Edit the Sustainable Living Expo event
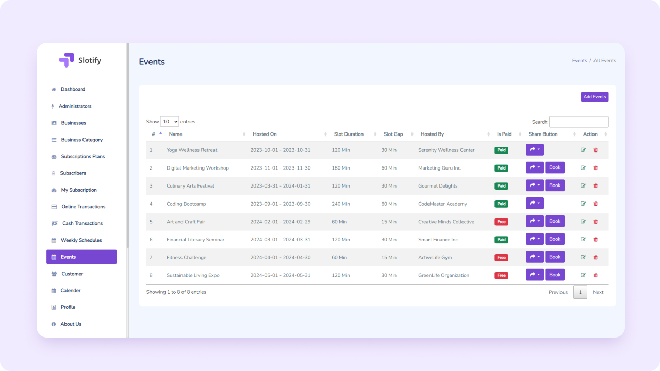The image size is (660, 371). click(x=583, y=275)
